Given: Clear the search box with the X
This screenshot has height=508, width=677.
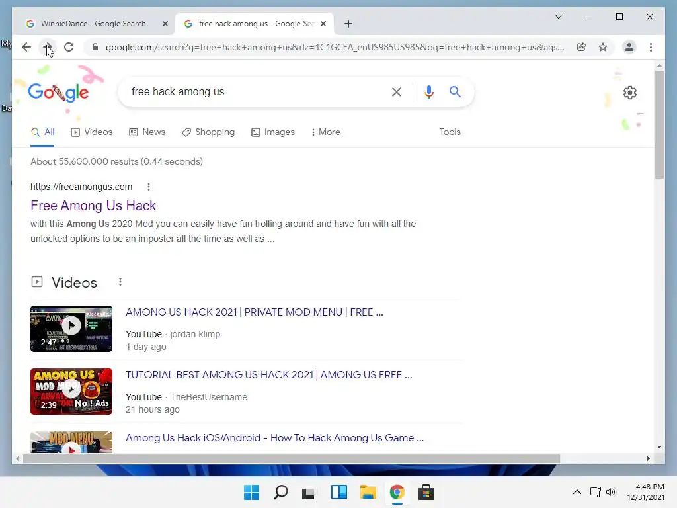Looking at the screenshot, I should (397, 91).
